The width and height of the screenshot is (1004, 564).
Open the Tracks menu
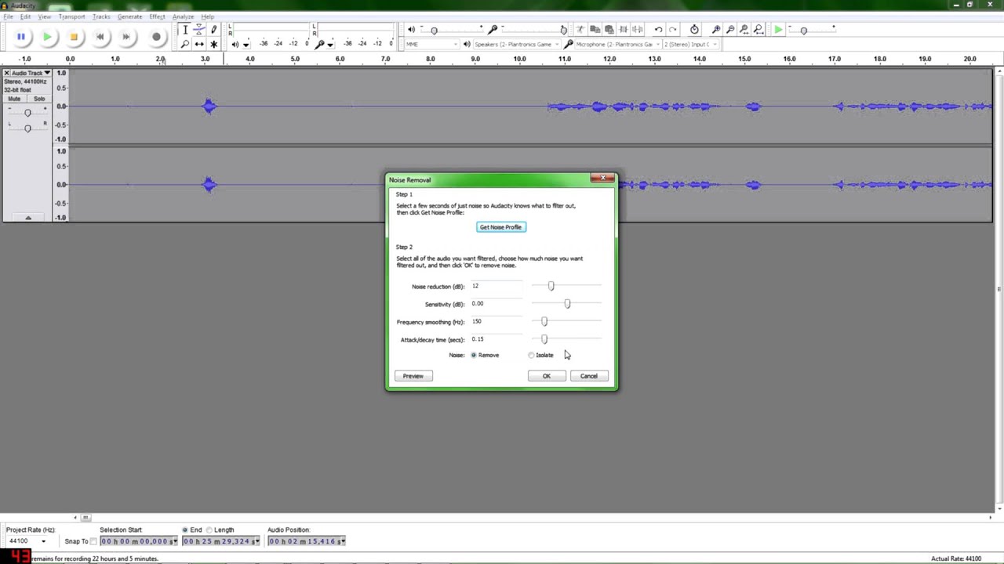(101, 16)
